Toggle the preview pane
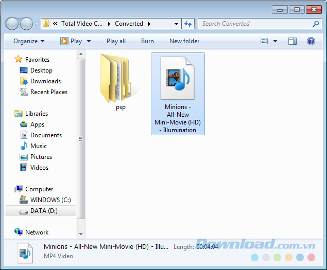 pos(292,41)
